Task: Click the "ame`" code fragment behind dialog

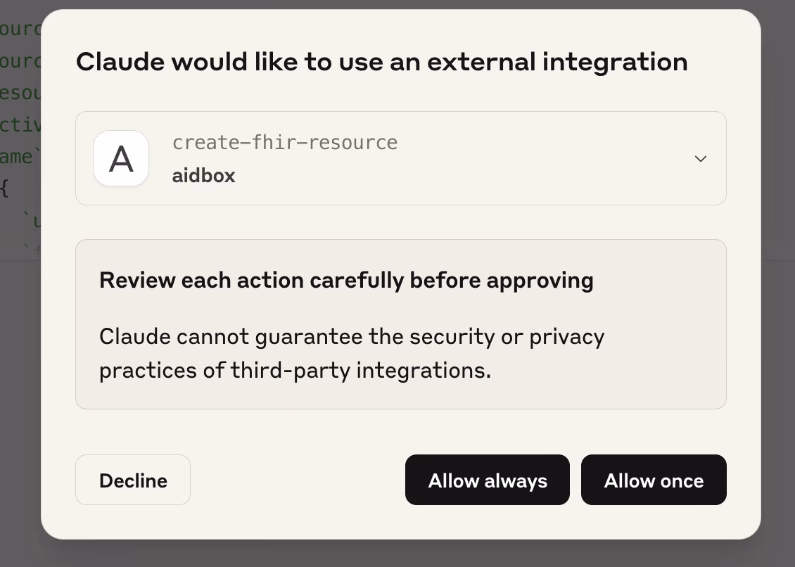Action: coord(18,156)
